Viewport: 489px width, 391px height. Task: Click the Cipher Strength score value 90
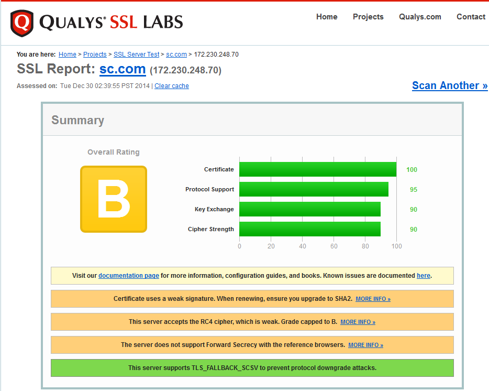click(414, 230)
